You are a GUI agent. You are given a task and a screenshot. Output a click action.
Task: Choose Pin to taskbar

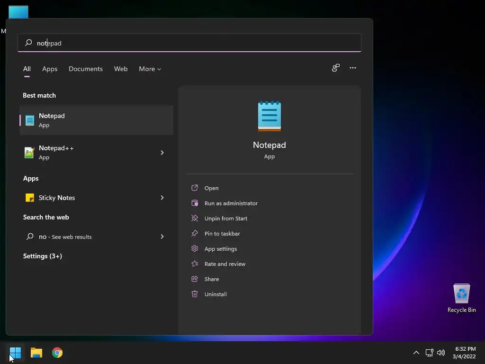coord(222,233)
